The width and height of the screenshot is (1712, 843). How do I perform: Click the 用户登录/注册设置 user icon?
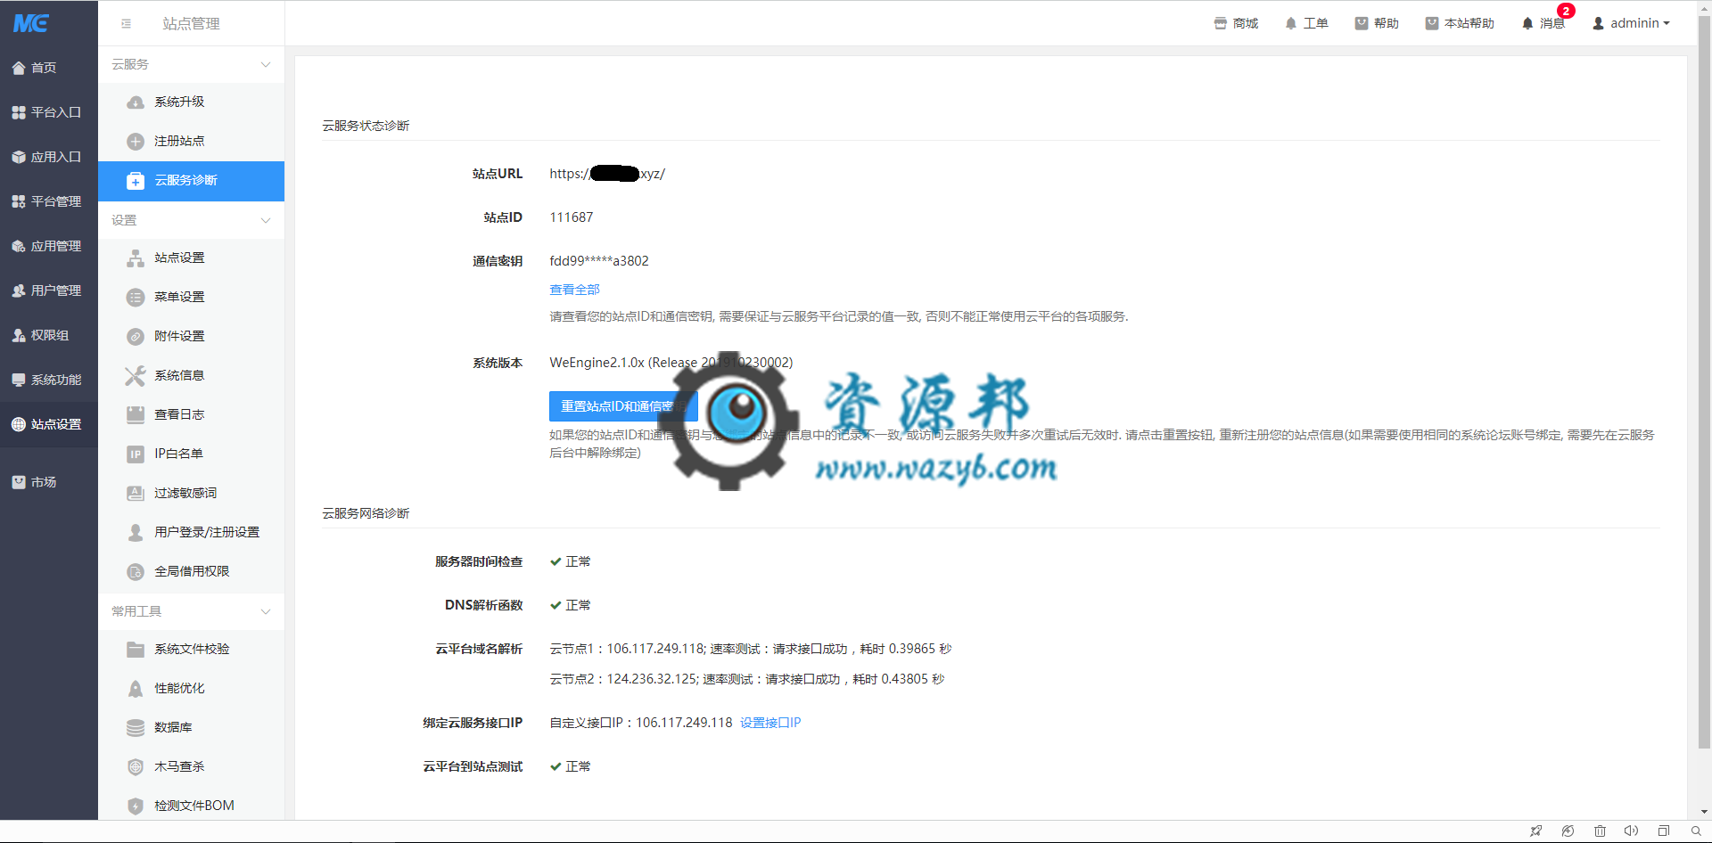coord(136,533)
